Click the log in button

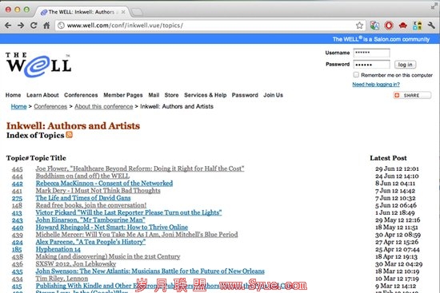pyautogui.click(x=405, y=65)
